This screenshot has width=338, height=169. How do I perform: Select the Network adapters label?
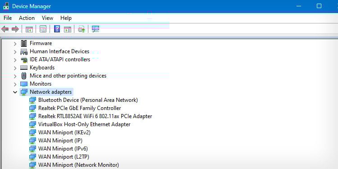point(50,92)
